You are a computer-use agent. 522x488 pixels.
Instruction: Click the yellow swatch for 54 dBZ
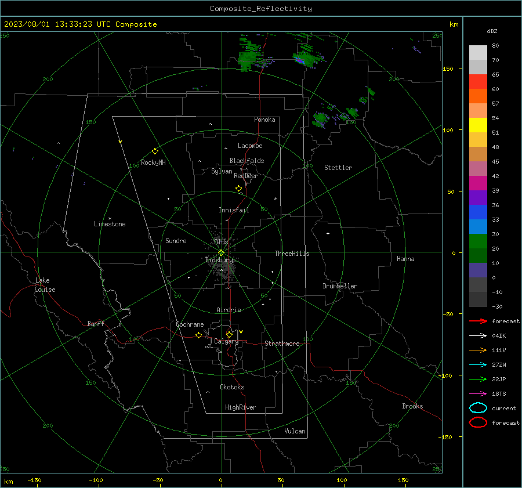pos(478,125)
